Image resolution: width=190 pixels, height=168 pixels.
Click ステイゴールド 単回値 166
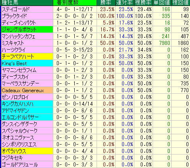tap(166, 10)
